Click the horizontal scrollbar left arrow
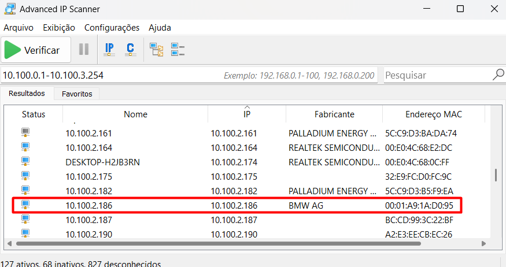 pyautogui.click(x=9, y=243)
